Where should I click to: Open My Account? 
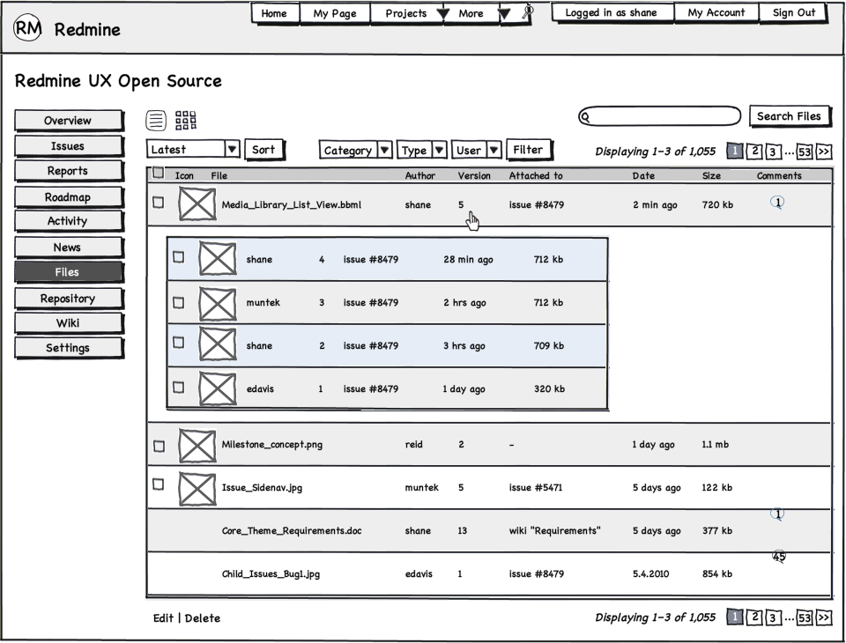[x=716, y=12]
